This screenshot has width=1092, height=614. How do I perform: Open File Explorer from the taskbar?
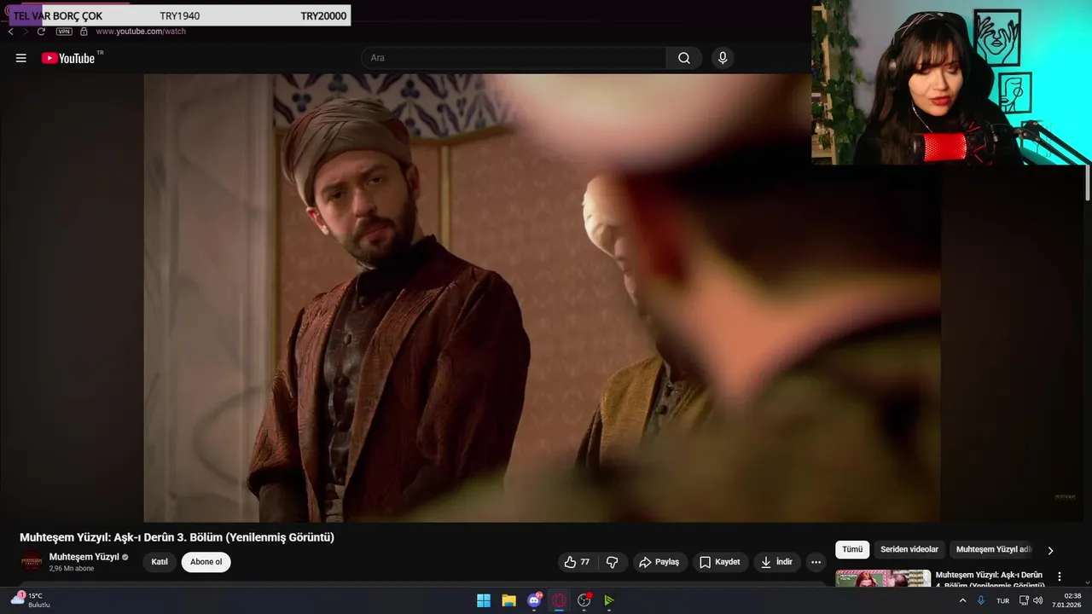click(508, 600)
